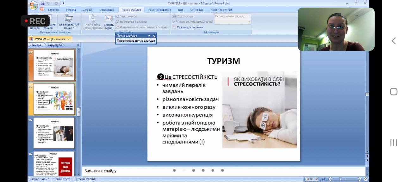The width and height of the screenshot is (405, 182).
Task: Undo the last action in quick access toolbar
Action: (49, 3)
